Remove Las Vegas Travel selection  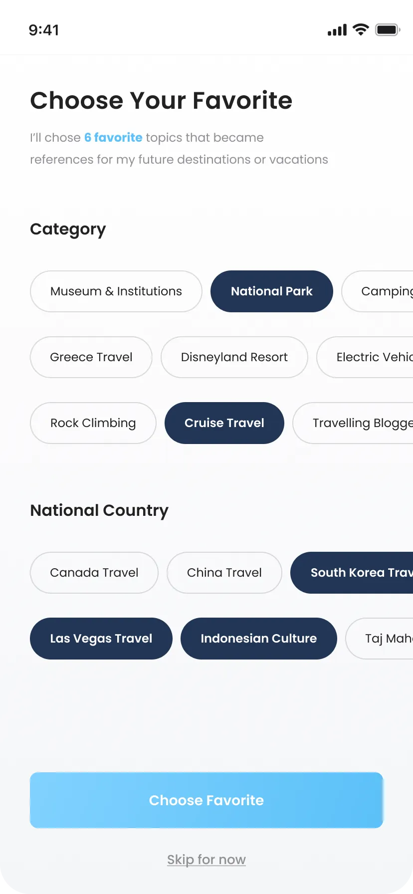click(101, 639)
